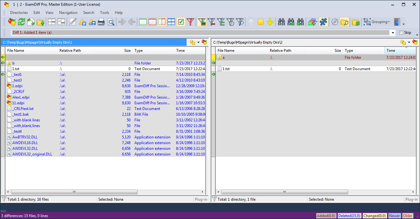Viewport: 420px width, 219px height.
Task: Click the gray left-arrow toolbar icon
Action: pyautogui.click(x=132, y=22)
